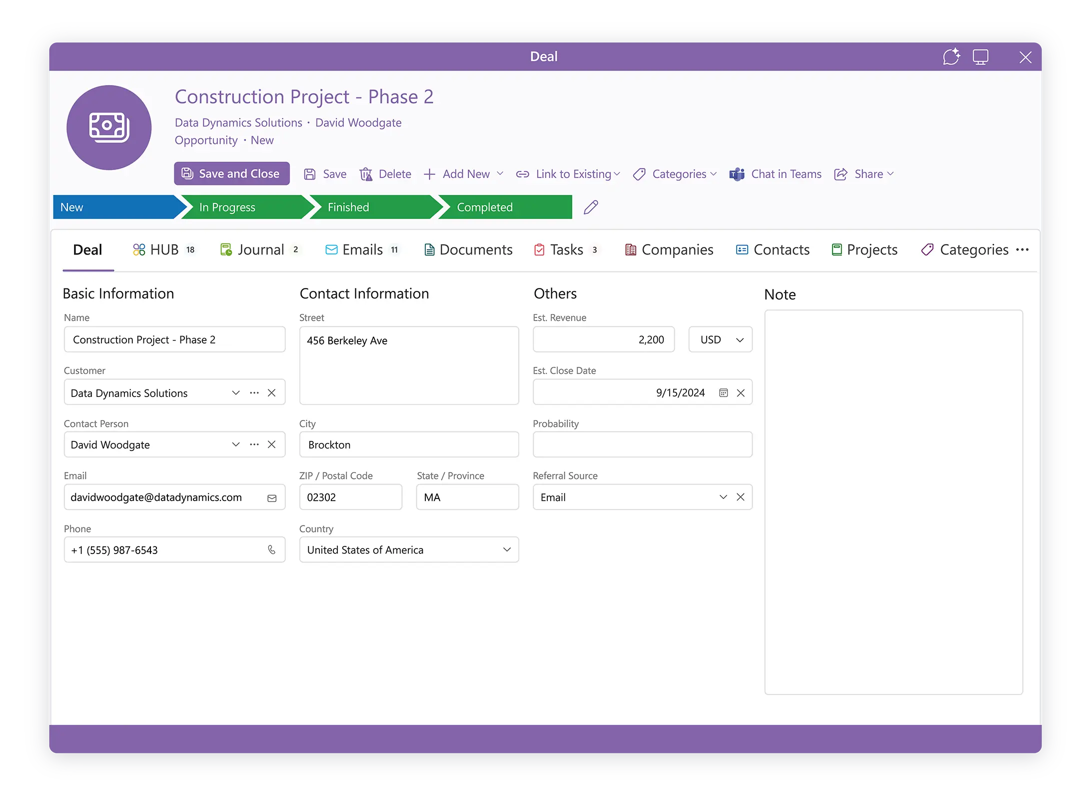Clear the Referral Source with the X icon

click(741, 497)
